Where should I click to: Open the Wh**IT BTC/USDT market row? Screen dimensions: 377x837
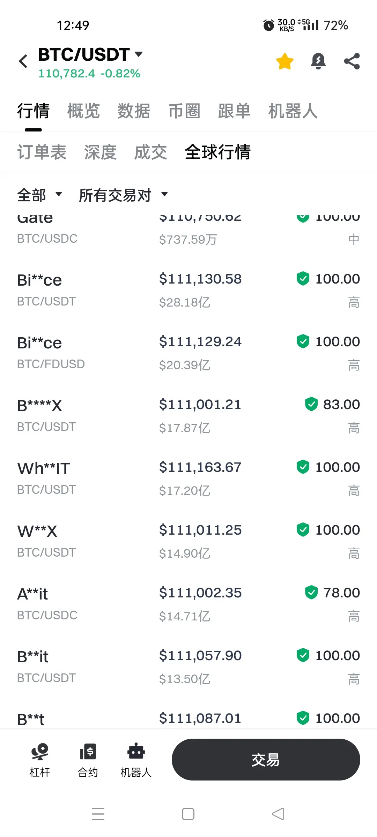[188, 478]
